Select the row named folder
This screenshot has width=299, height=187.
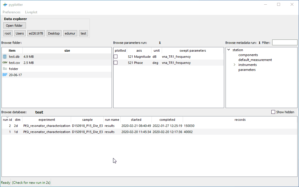tap(13, 69)
